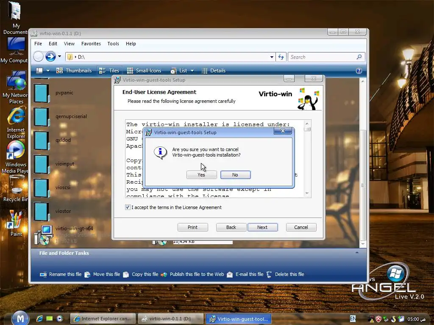Click the blue help icon
The height and width of the screenshot is (325, 434).
pos(359,71)
